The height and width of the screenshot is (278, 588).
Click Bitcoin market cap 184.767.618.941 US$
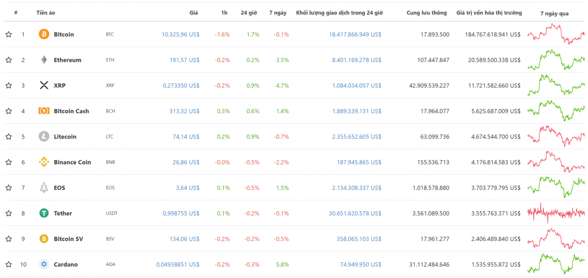pyautogui.click(x=493, y=34)
